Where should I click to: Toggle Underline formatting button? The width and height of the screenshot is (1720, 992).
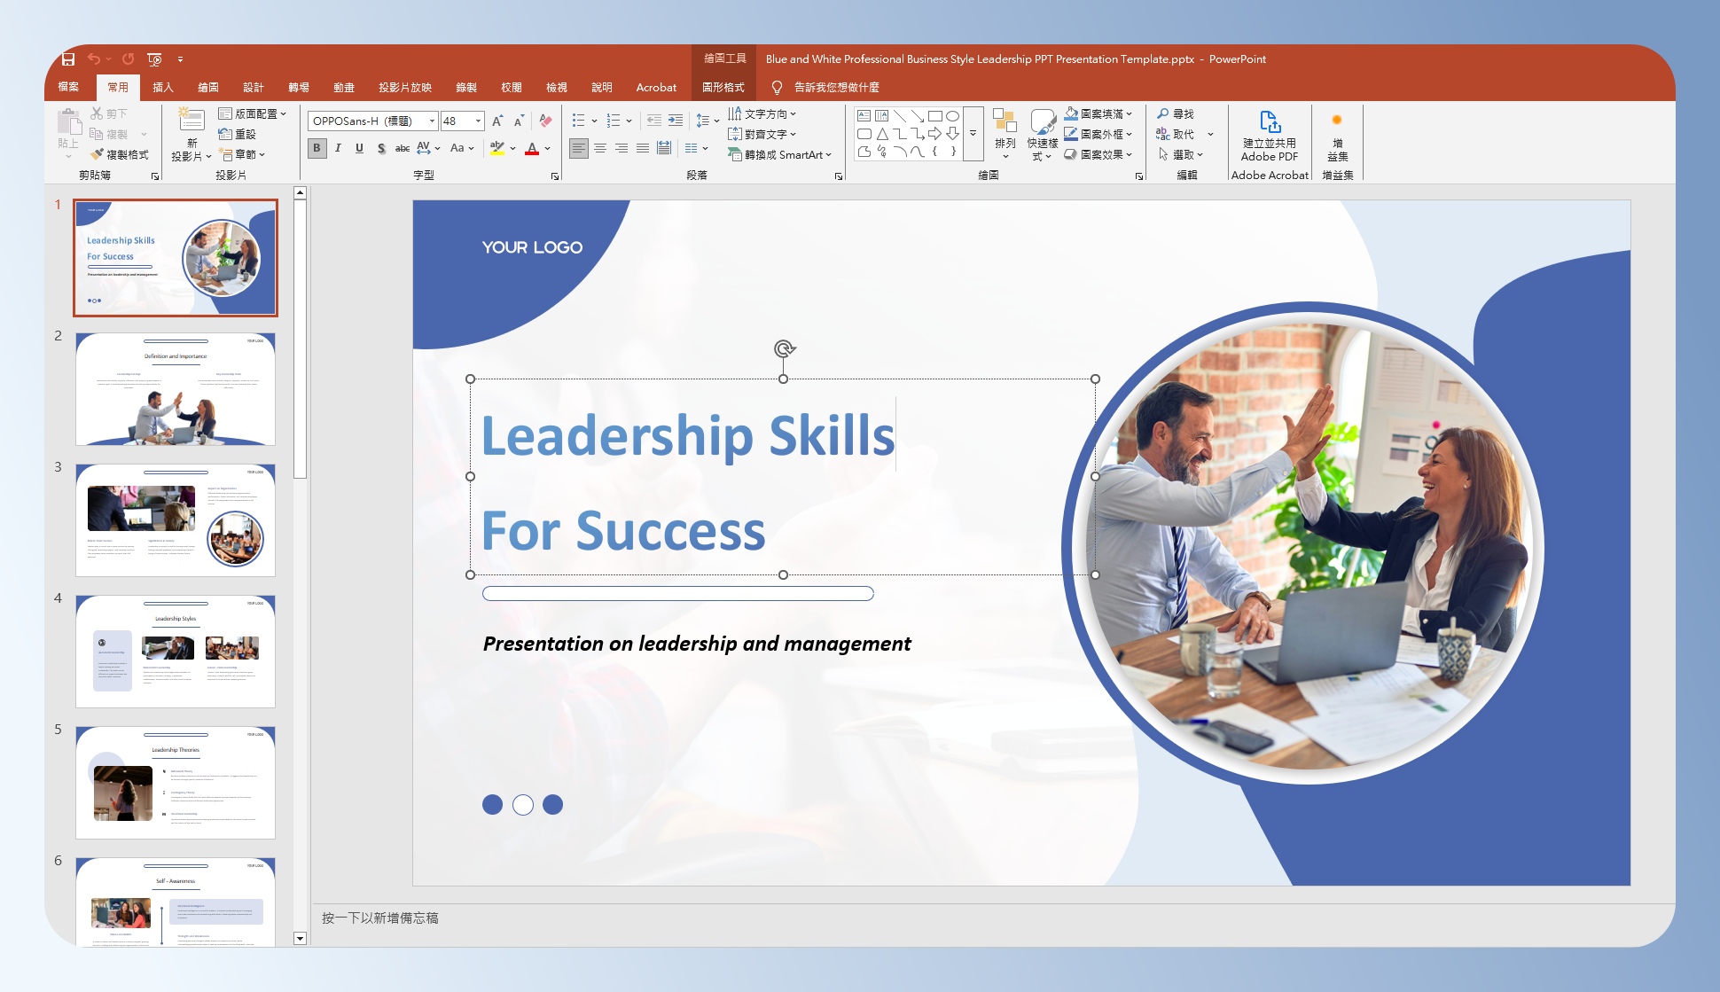tap(359, 148)
